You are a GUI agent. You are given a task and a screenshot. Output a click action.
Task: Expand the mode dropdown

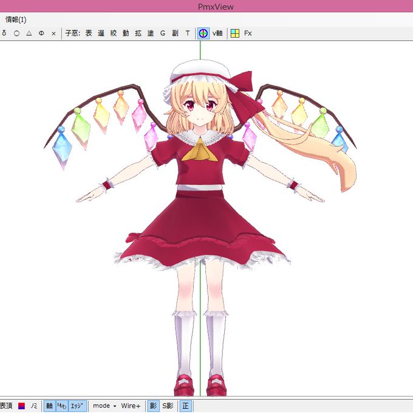pos(104,406)
